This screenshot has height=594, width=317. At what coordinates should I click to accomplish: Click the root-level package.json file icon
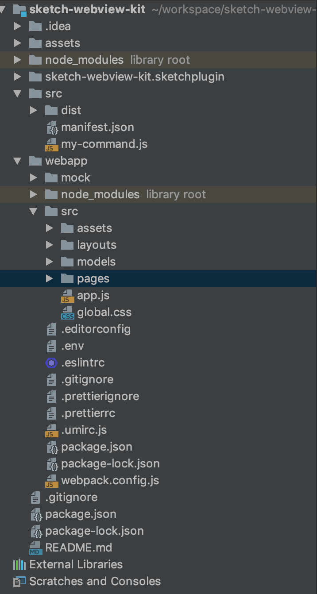pos(36,514)
